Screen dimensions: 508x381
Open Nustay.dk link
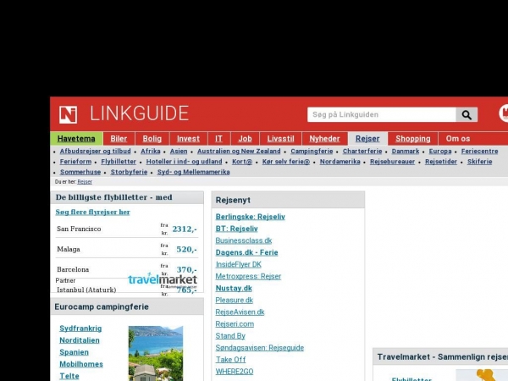(x=234, y=289)
